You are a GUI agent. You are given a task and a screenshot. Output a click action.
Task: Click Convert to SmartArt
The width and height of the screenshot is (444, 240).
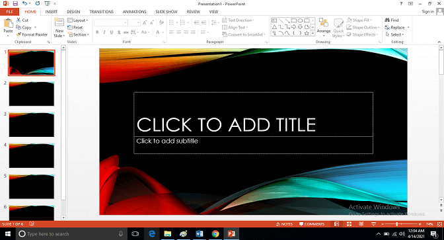click(x=244, y=34)
